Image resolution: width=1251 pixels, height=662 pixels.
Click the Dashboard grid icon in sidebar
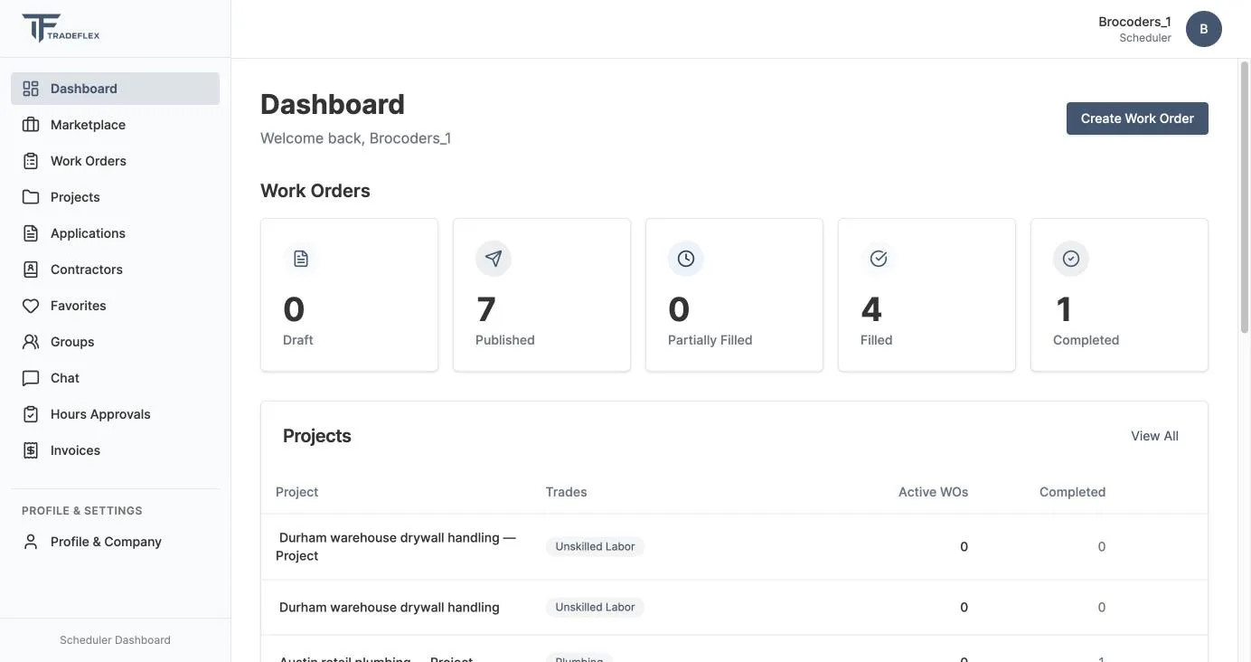tap(31, 89)
